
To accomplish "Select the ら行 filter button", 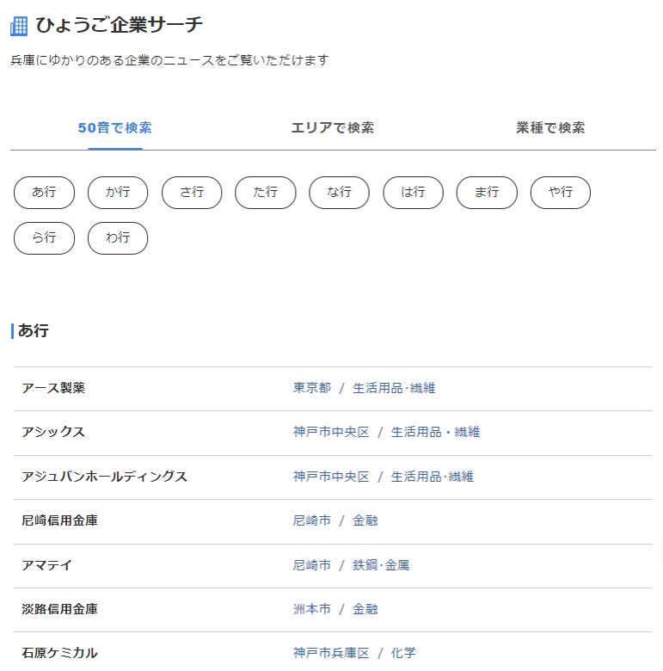I will [x=44, y=238].
